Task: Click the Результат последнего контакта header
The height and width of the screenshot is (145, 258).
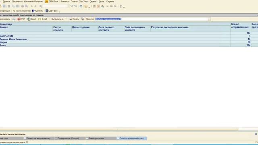Action: tap(190, 29)
